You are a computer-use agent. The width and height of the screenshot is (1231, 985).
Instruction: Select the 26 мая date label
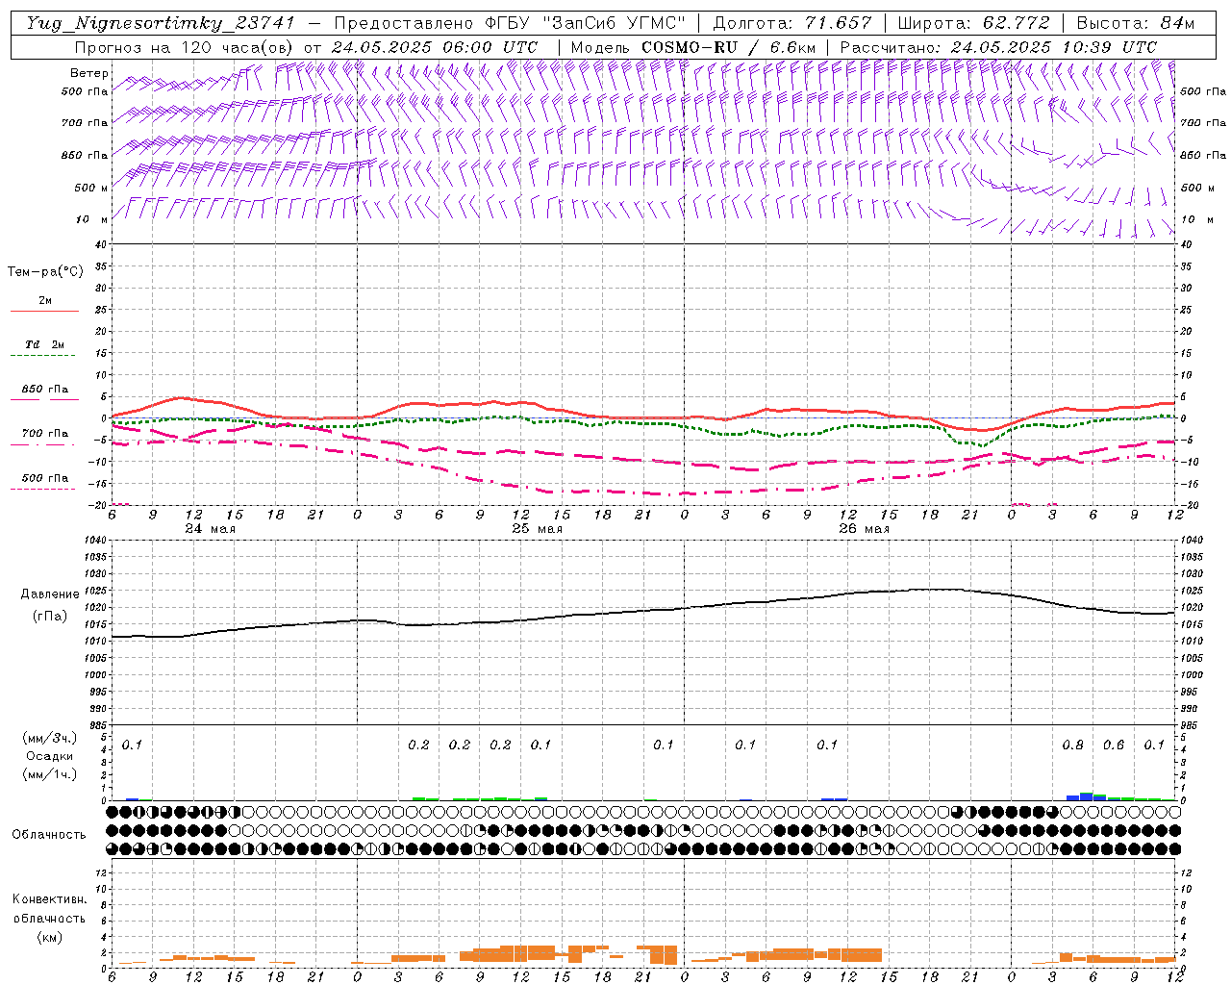pos(865,529)
